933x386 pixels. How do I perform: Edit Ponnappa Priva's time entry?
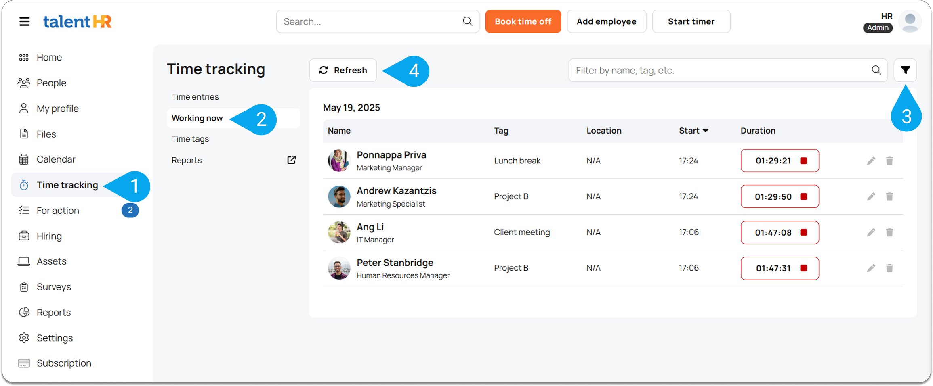pyautogui.click(x=871, y=161)
